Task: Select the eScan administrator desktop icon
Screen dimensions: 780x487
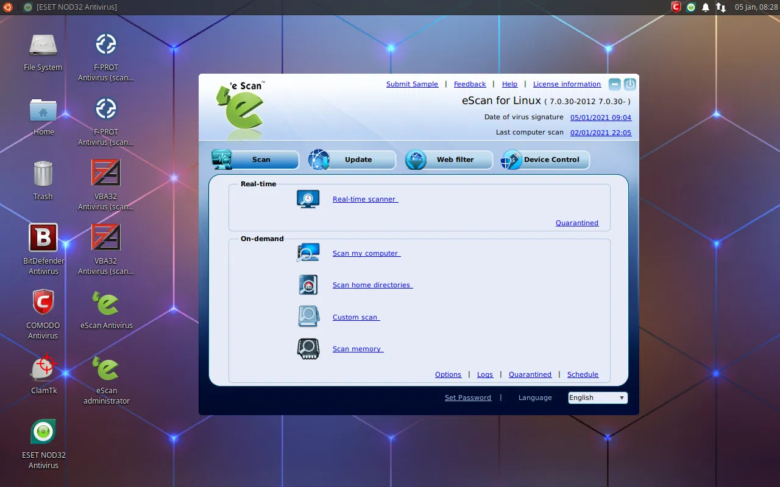Action: click(106, 380)
